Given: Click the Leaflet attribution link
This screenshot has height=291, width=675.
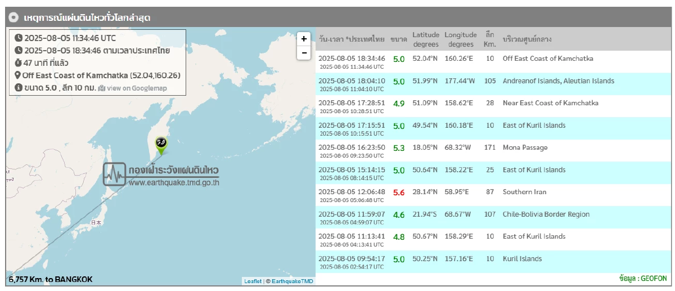Looking at the screenshot, I should click(x=253, y=281).
